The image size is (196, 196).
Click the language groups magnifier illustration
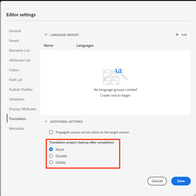click(x=115, y=76)
